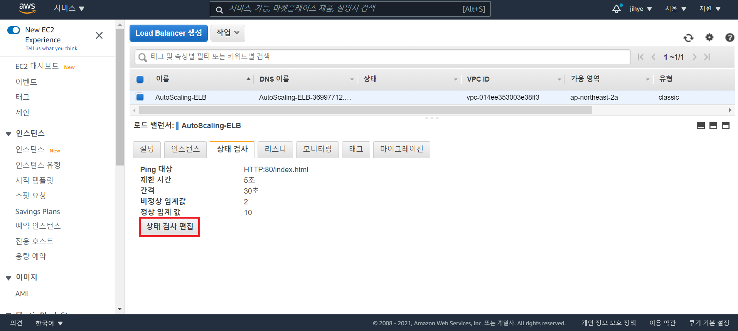Open Savings Plans in the sidebar

click(37, 211)
